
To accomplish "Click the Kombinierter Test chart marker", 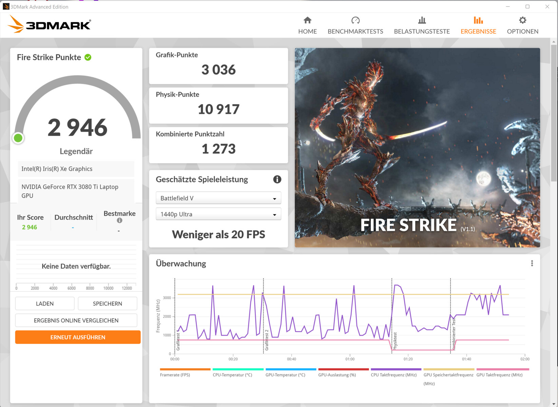I will coord(454,334).
